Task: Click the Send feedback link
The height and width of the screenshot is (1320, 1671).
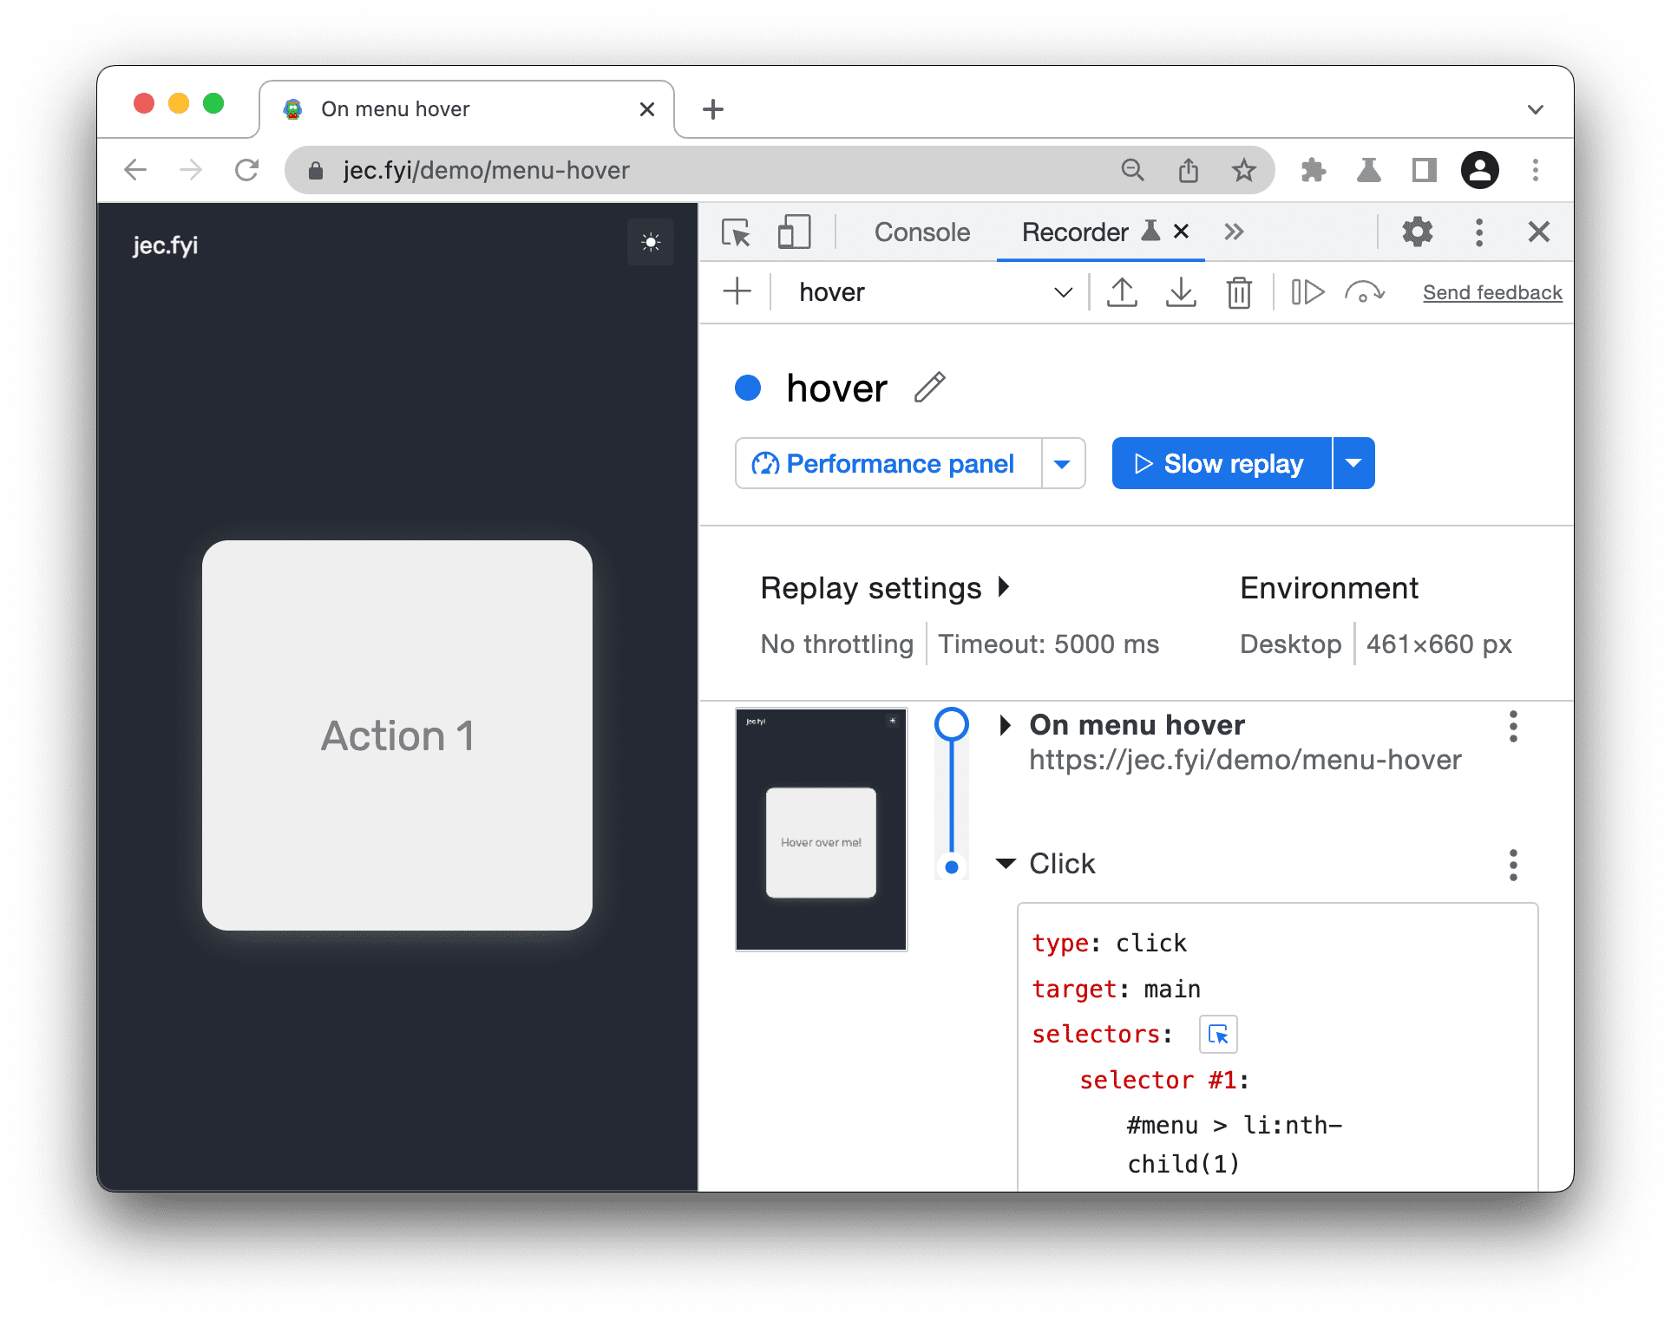Action: (x=1483, y=293)
